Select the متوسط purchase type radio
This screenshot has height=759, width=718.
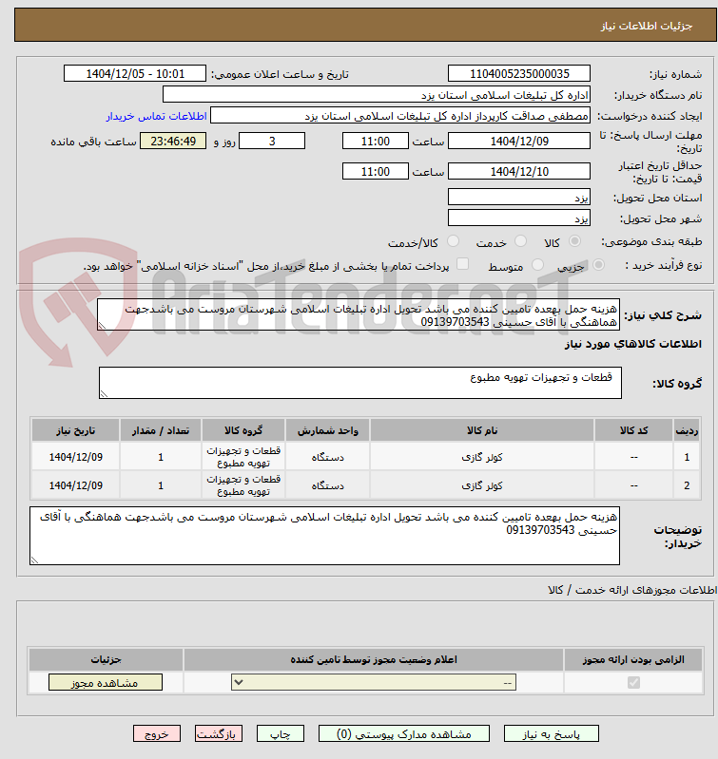tap(537, 265)
